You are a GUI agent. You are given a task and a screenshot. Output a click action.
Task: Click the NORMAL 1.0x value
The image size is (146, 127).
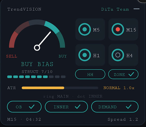pos(119,88)
